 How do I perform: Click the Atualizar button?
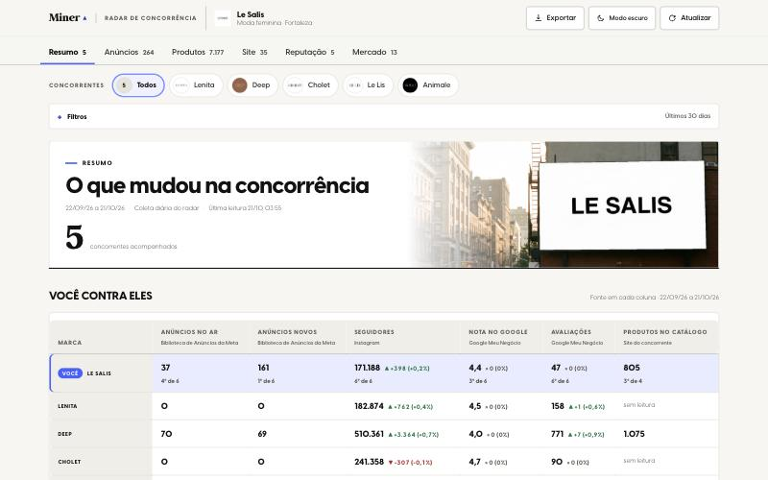point(689,18)
